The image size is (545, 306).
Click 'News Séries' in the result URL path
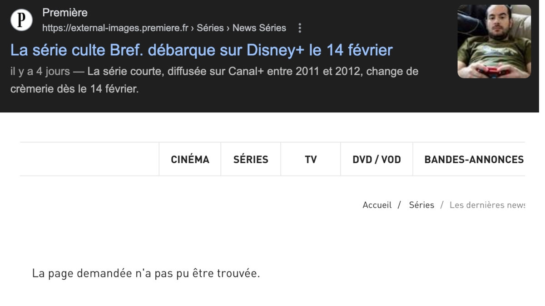click(259, 28)
